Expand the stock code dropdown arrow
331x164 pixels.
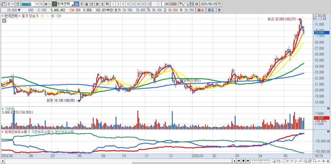[x=37, y=4]
